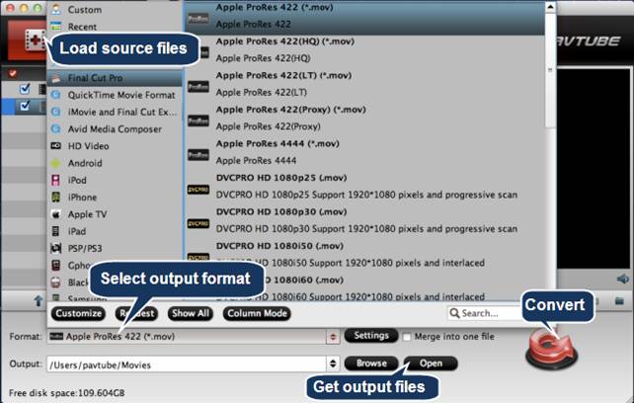
Task: Choose the iPod category
Action: click(115, 180)
